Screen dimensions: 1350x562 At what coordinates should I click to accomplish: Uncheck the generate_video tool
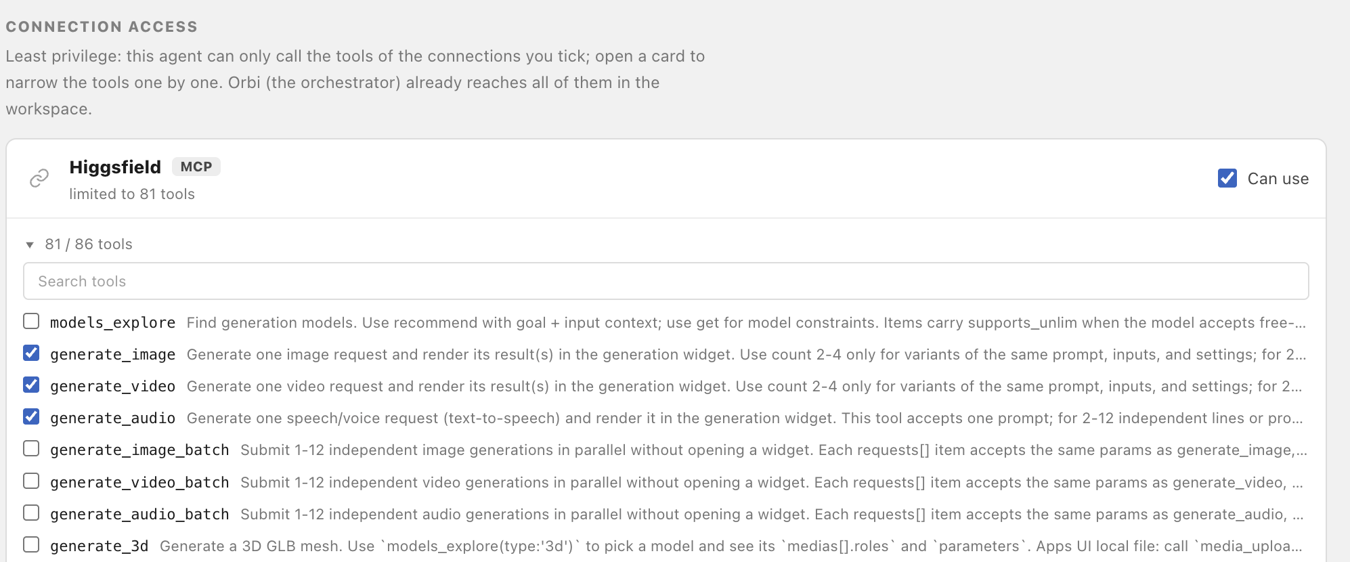[31, 385]
